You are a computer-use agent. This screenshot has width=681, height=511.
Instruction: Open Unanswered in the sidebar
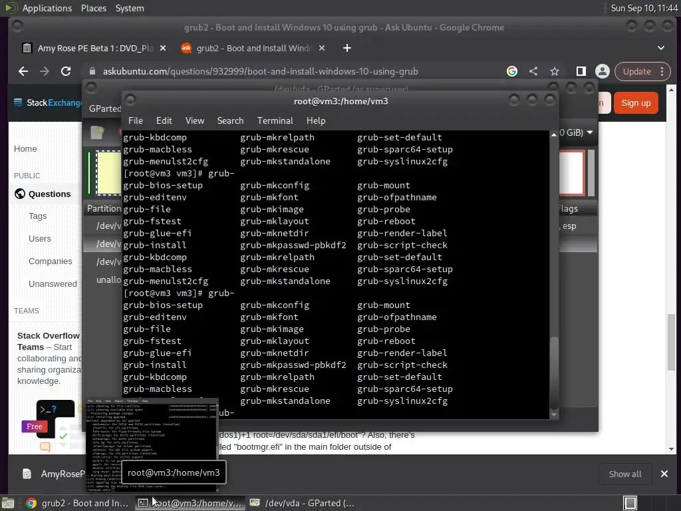[x=53, y=284]
